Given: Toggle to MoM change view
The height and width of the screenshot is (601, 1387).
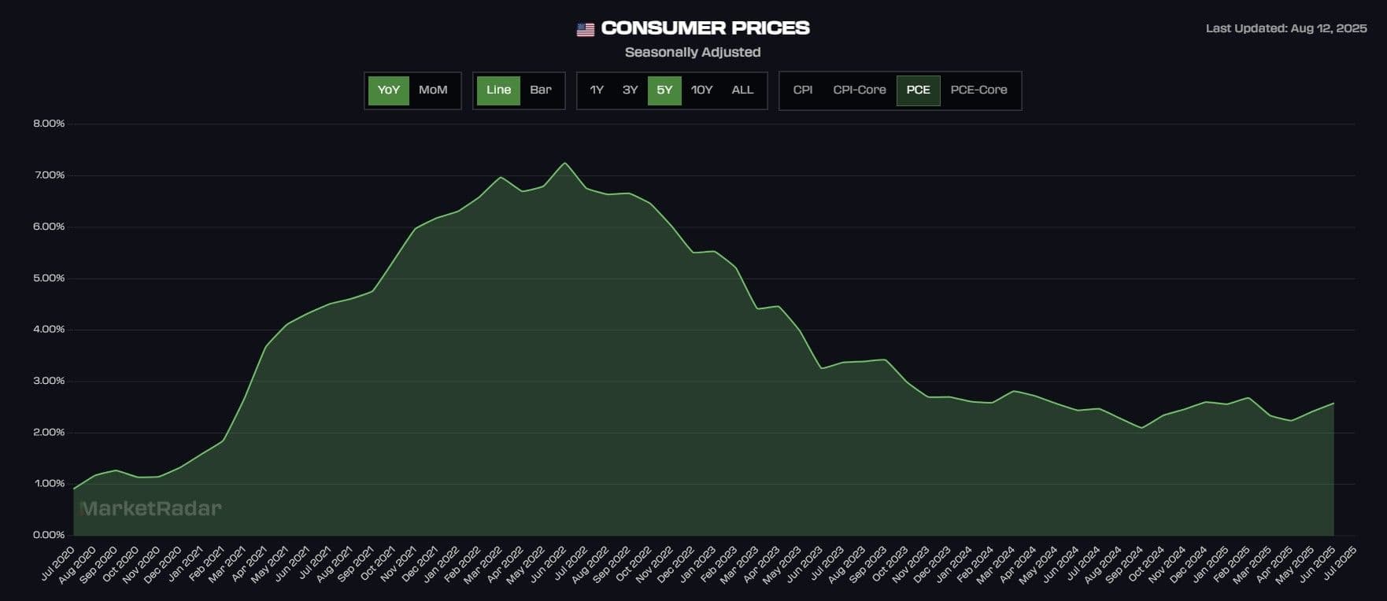Looking at the screenshot, I should [433, 90].
